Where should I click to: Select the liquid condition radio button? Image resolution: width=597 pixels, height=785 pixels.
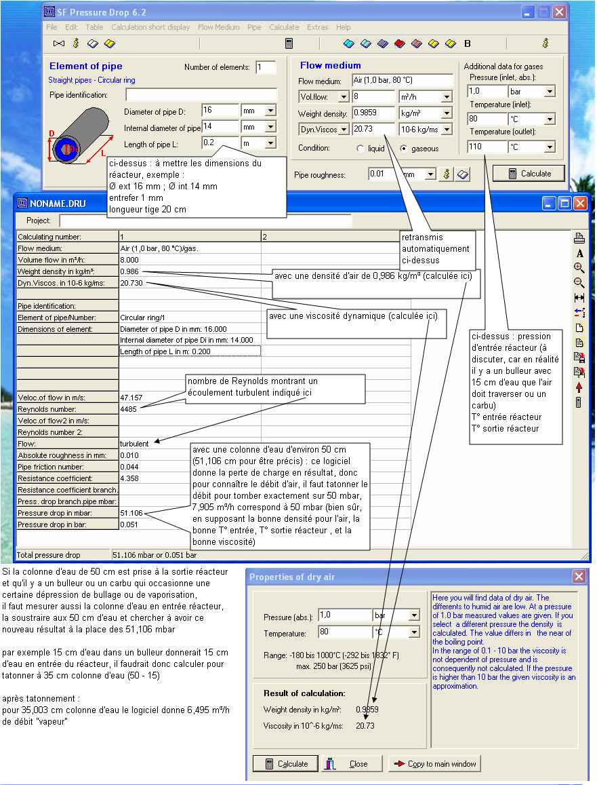pos(360,149)
